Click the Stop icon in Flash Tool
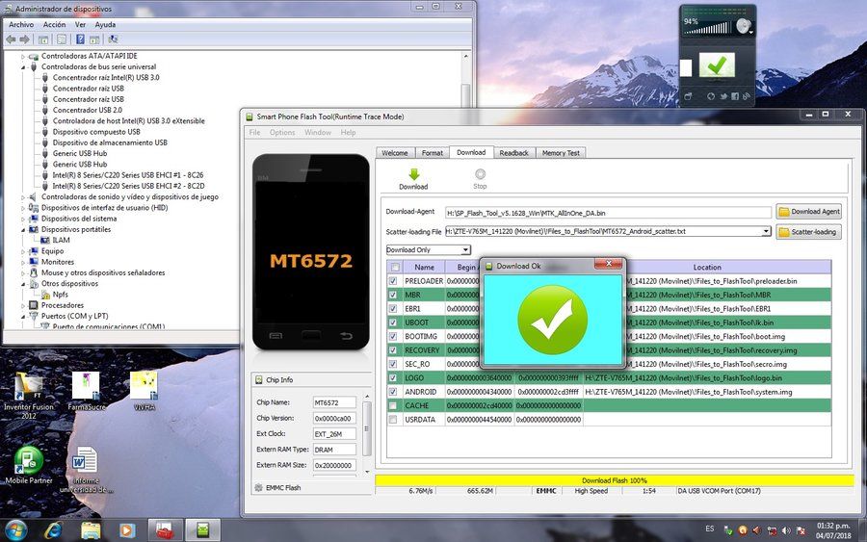This screenshot has height=542, width=867. pos(480,174)
